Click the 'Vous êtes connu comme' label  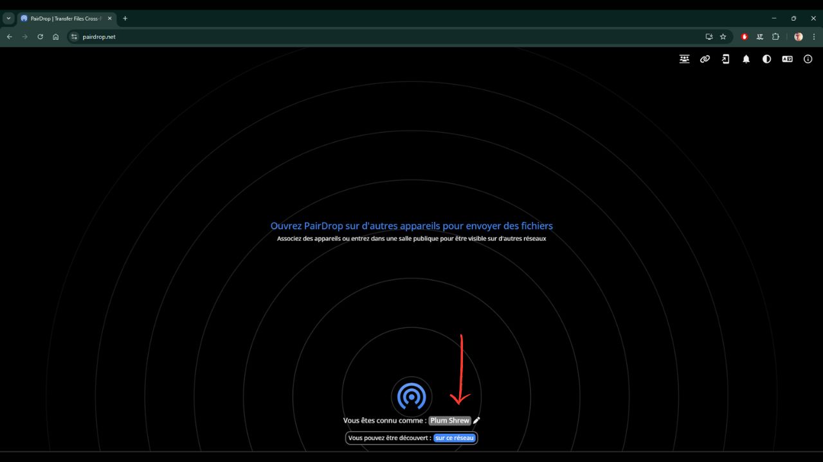pyautogui.click(x=385, y=421)
